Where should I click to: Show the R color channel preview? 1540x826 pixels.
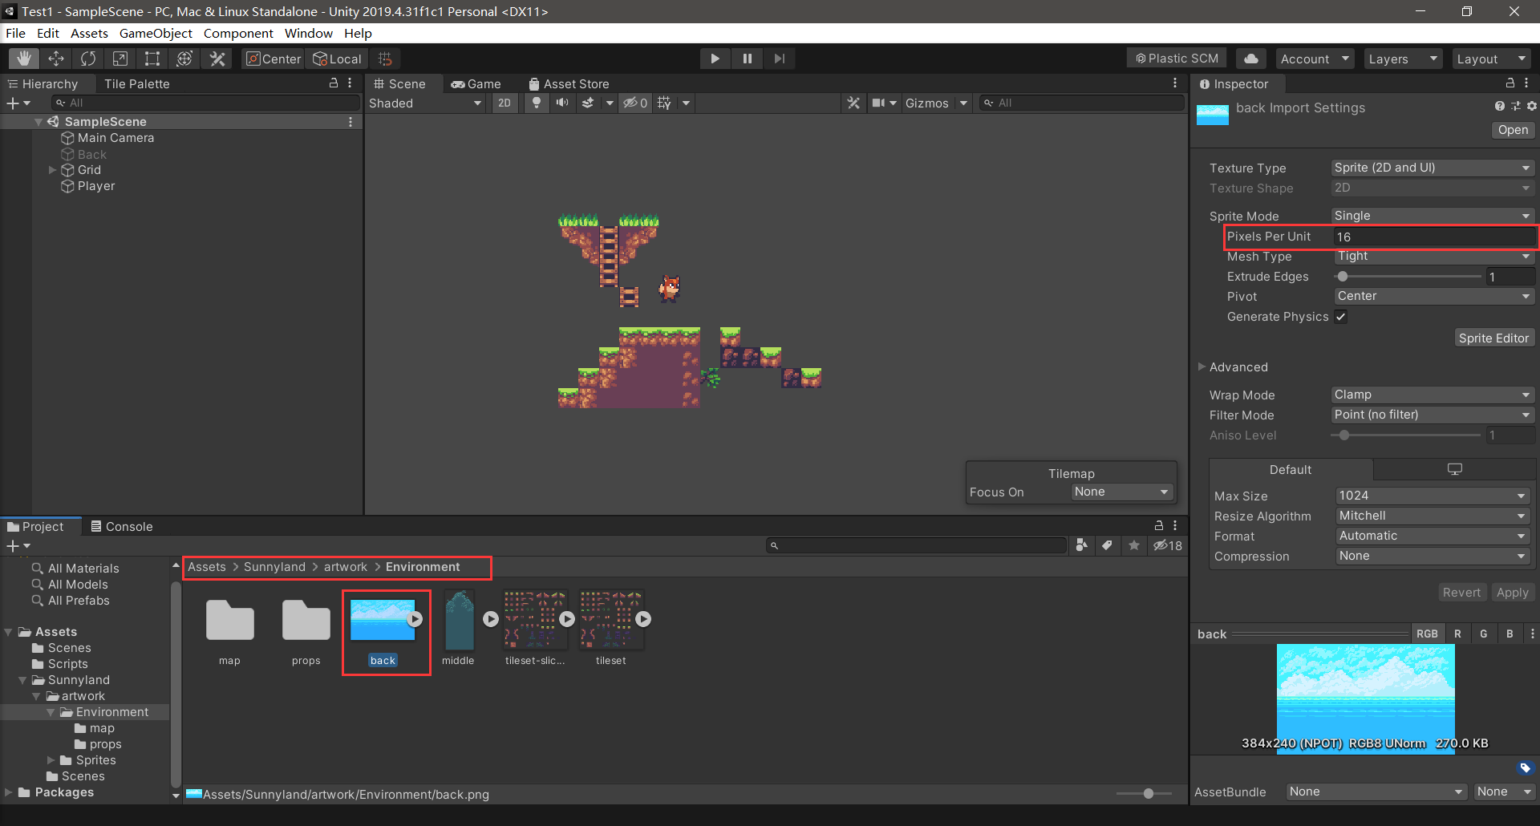(1457, 634)
